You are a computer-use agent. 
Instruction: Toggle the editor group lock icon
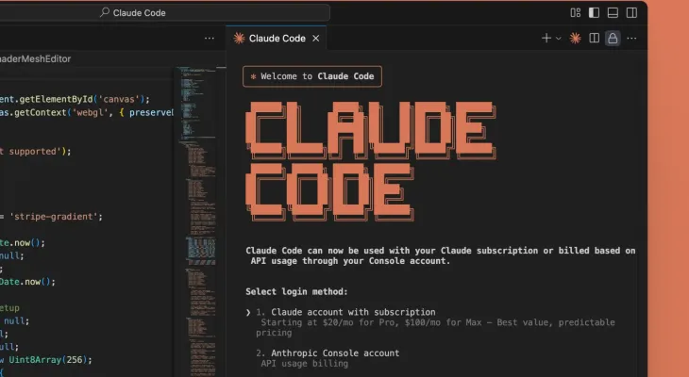[x=613, y=39]
